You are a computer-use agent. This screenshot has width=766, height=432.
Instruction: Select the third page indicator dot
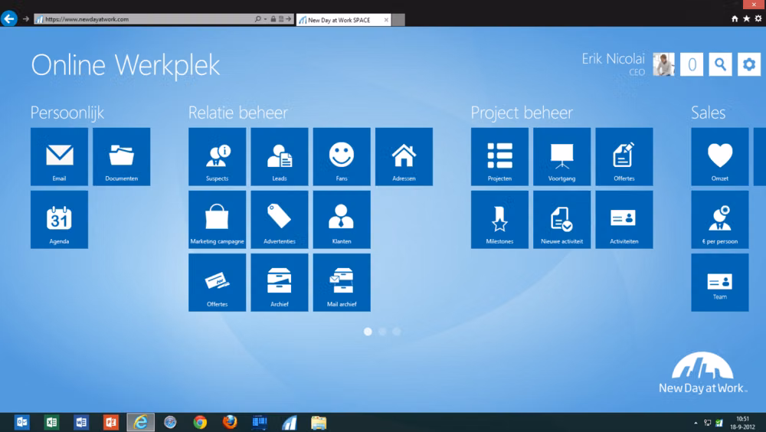397,332
